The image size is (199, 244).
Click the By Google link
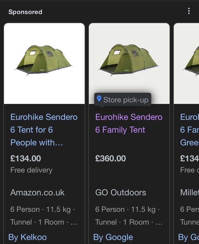pyautogui.click(x=113, y=237)
